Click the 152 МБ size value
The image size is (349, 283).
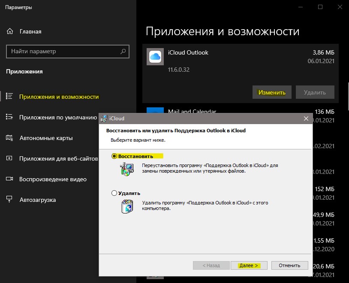tap(325, 189)
